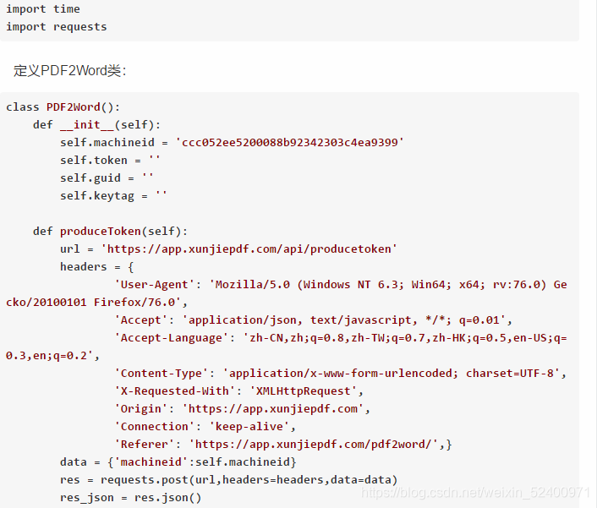This screenshot has width=597, height=508.
Task: Click the machineid hash string value
Action: click(x=289, y=142)
